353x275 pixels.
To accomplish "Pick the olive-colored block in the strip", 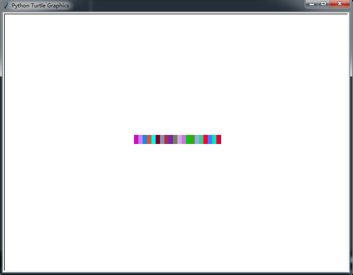I will 175,139.
